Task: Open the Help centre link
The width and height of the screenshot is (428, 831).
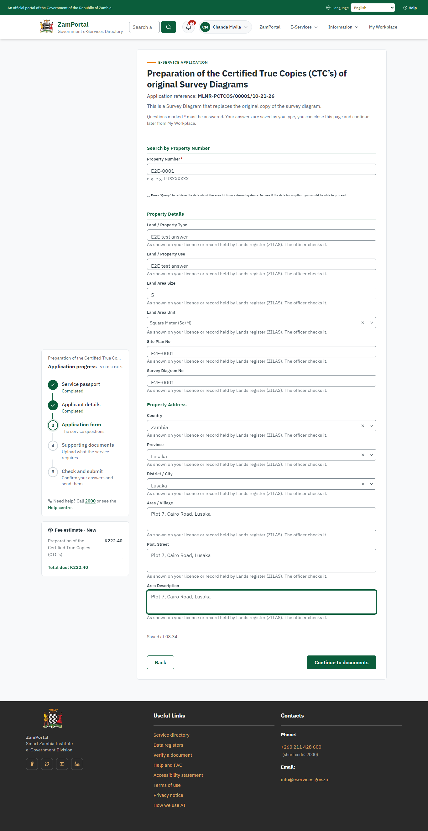Action: tap(60, 508)
